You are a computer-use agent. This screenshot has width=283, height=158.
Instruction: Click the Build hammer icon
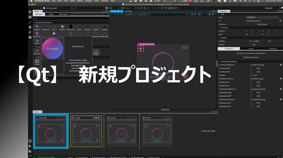click(30, 156)
